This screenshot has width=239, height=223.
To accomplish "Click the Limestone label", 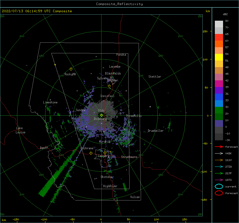I will (x=50, y=102).
